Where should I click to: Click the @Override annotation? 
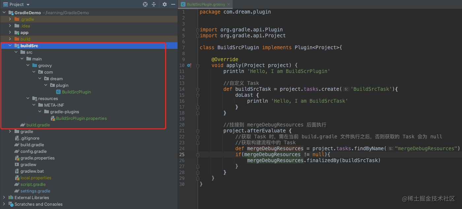(225, 59)
